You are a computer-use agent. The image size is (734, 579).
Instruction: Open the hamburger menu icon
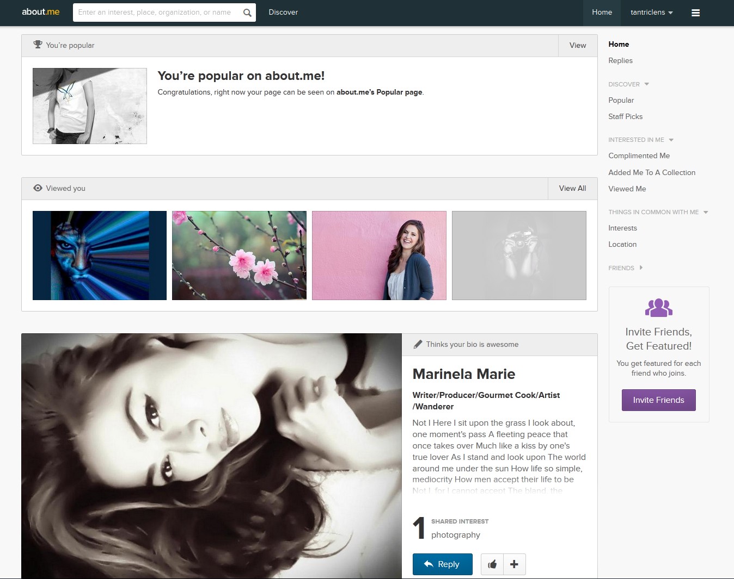[695, 13]
